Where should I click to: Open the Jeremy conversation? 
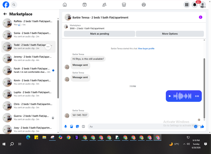[x=28, y=58]
